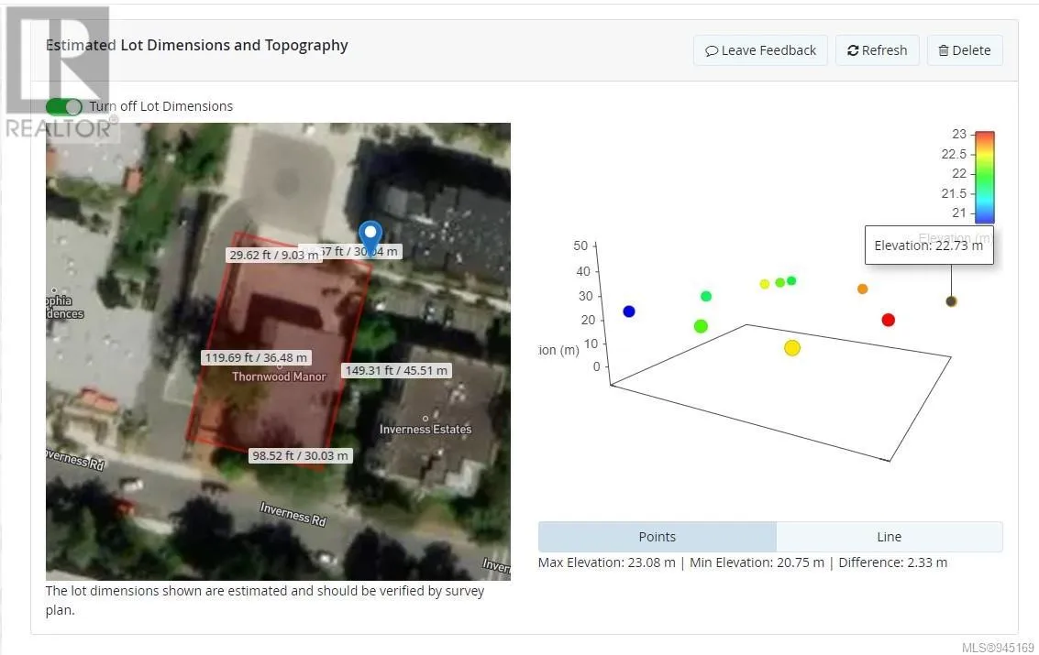
Task: Click the elevation color scale bar
Action: (984, 178)
